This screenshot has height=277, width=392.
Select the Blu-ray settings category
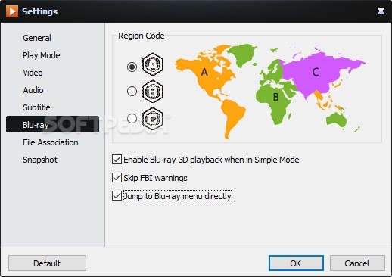pyautogui.click(x=52, y=124)
